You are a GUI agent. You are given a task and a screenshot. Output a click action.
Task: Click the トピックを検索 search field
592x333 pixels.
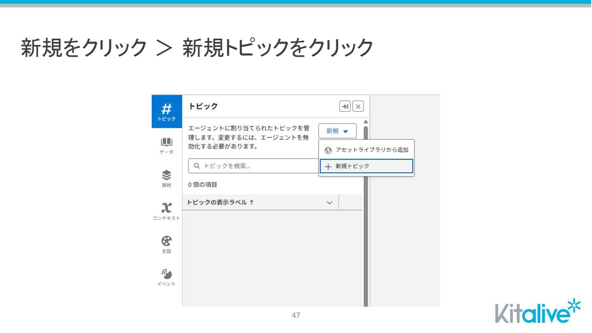253,166
